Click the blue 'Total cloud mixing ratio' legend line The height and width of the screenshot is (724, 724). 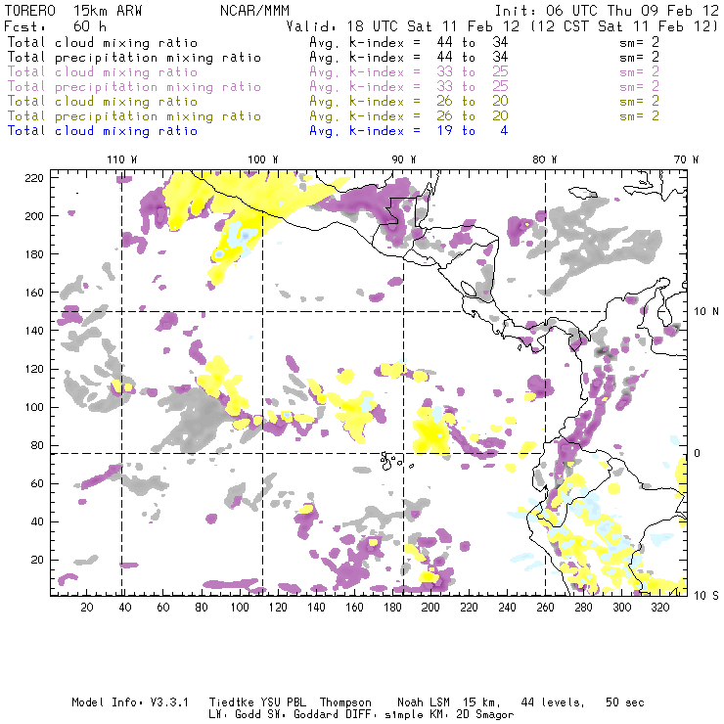pyautogui.click(x=103, y=131)
